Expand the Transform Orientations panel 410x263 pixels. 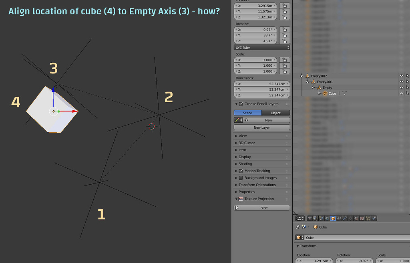[257, 185]
